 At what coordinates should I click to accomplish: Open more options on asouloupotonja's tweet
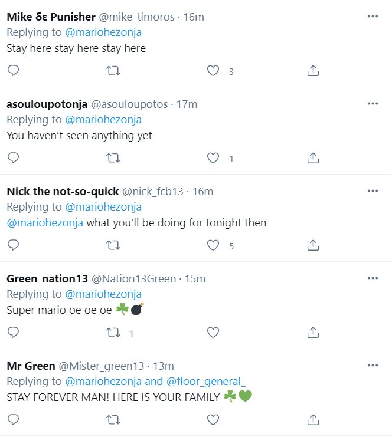coord(373,104)
